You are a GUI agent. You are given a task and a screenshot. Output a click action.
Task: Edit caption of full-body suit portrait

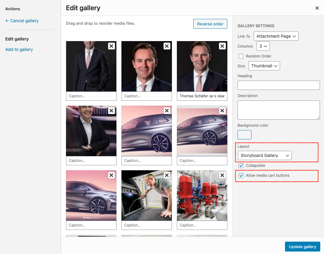click(x=91, y=96)
